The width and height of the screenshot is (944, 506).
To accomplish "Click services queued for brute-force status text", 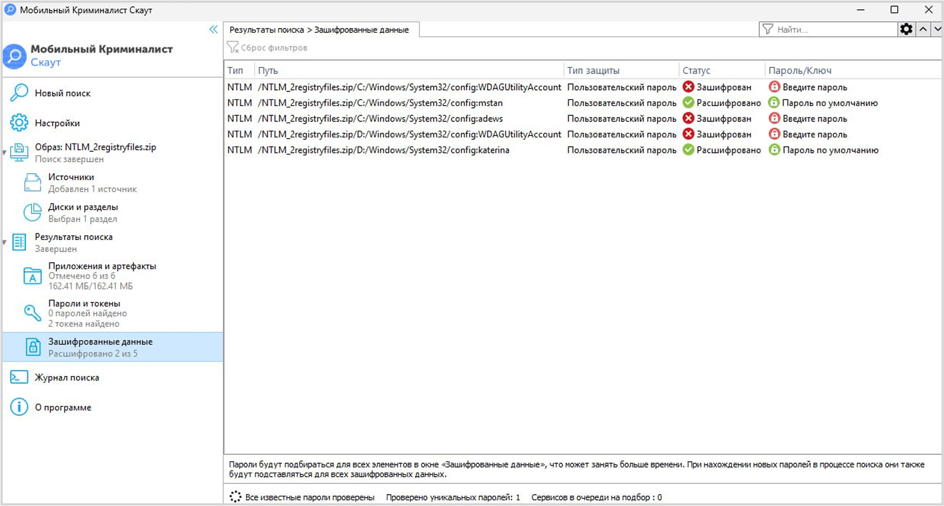I will coord(596,497).
